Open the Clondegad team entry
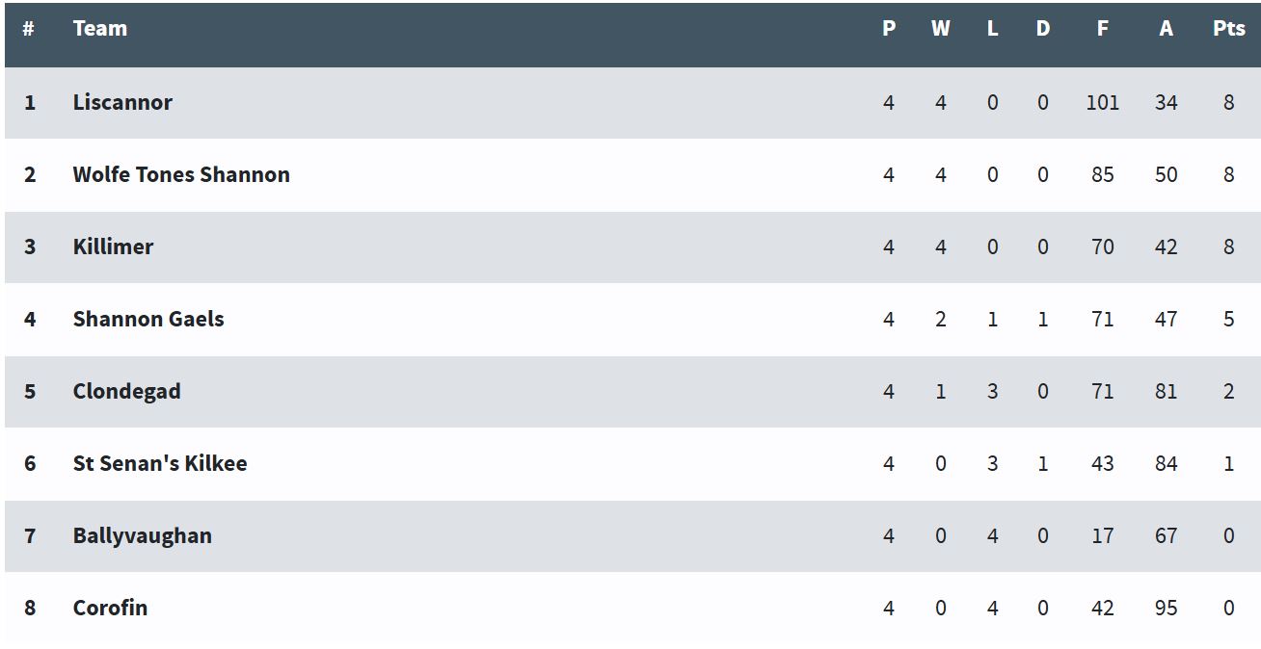Image resolution: width=1261 pixels, height=649 pixels. [x=126, y=391]
